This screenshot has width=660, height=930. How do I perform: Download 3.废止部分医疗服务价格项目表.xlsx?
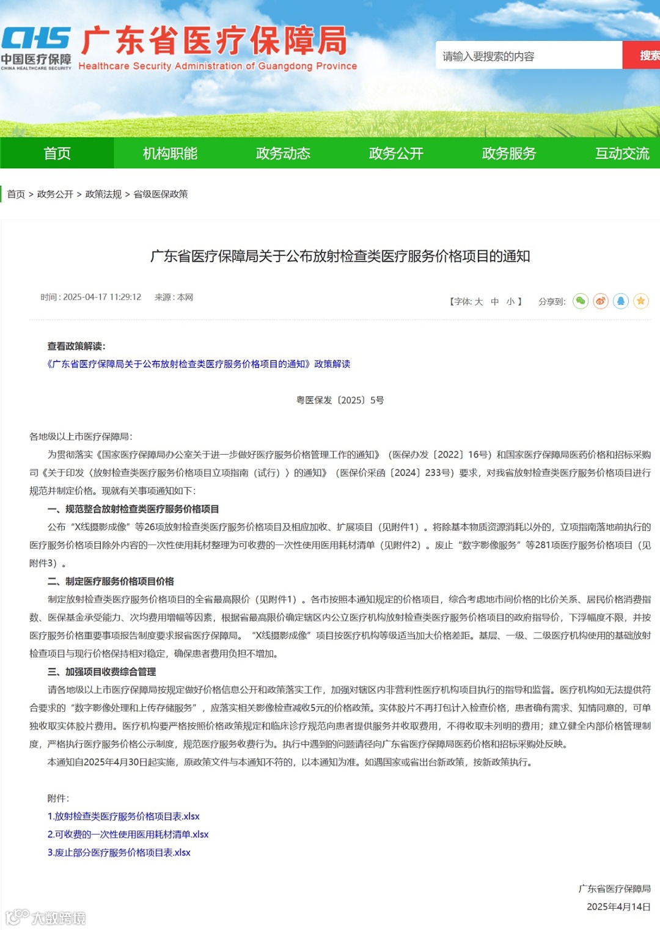click(x=119, y=852)
